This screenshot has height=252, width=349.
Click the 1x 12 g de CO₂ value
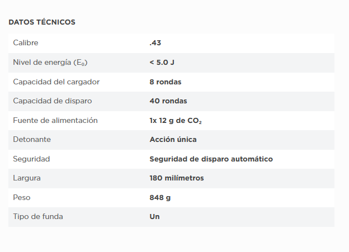tap(175, 121)
